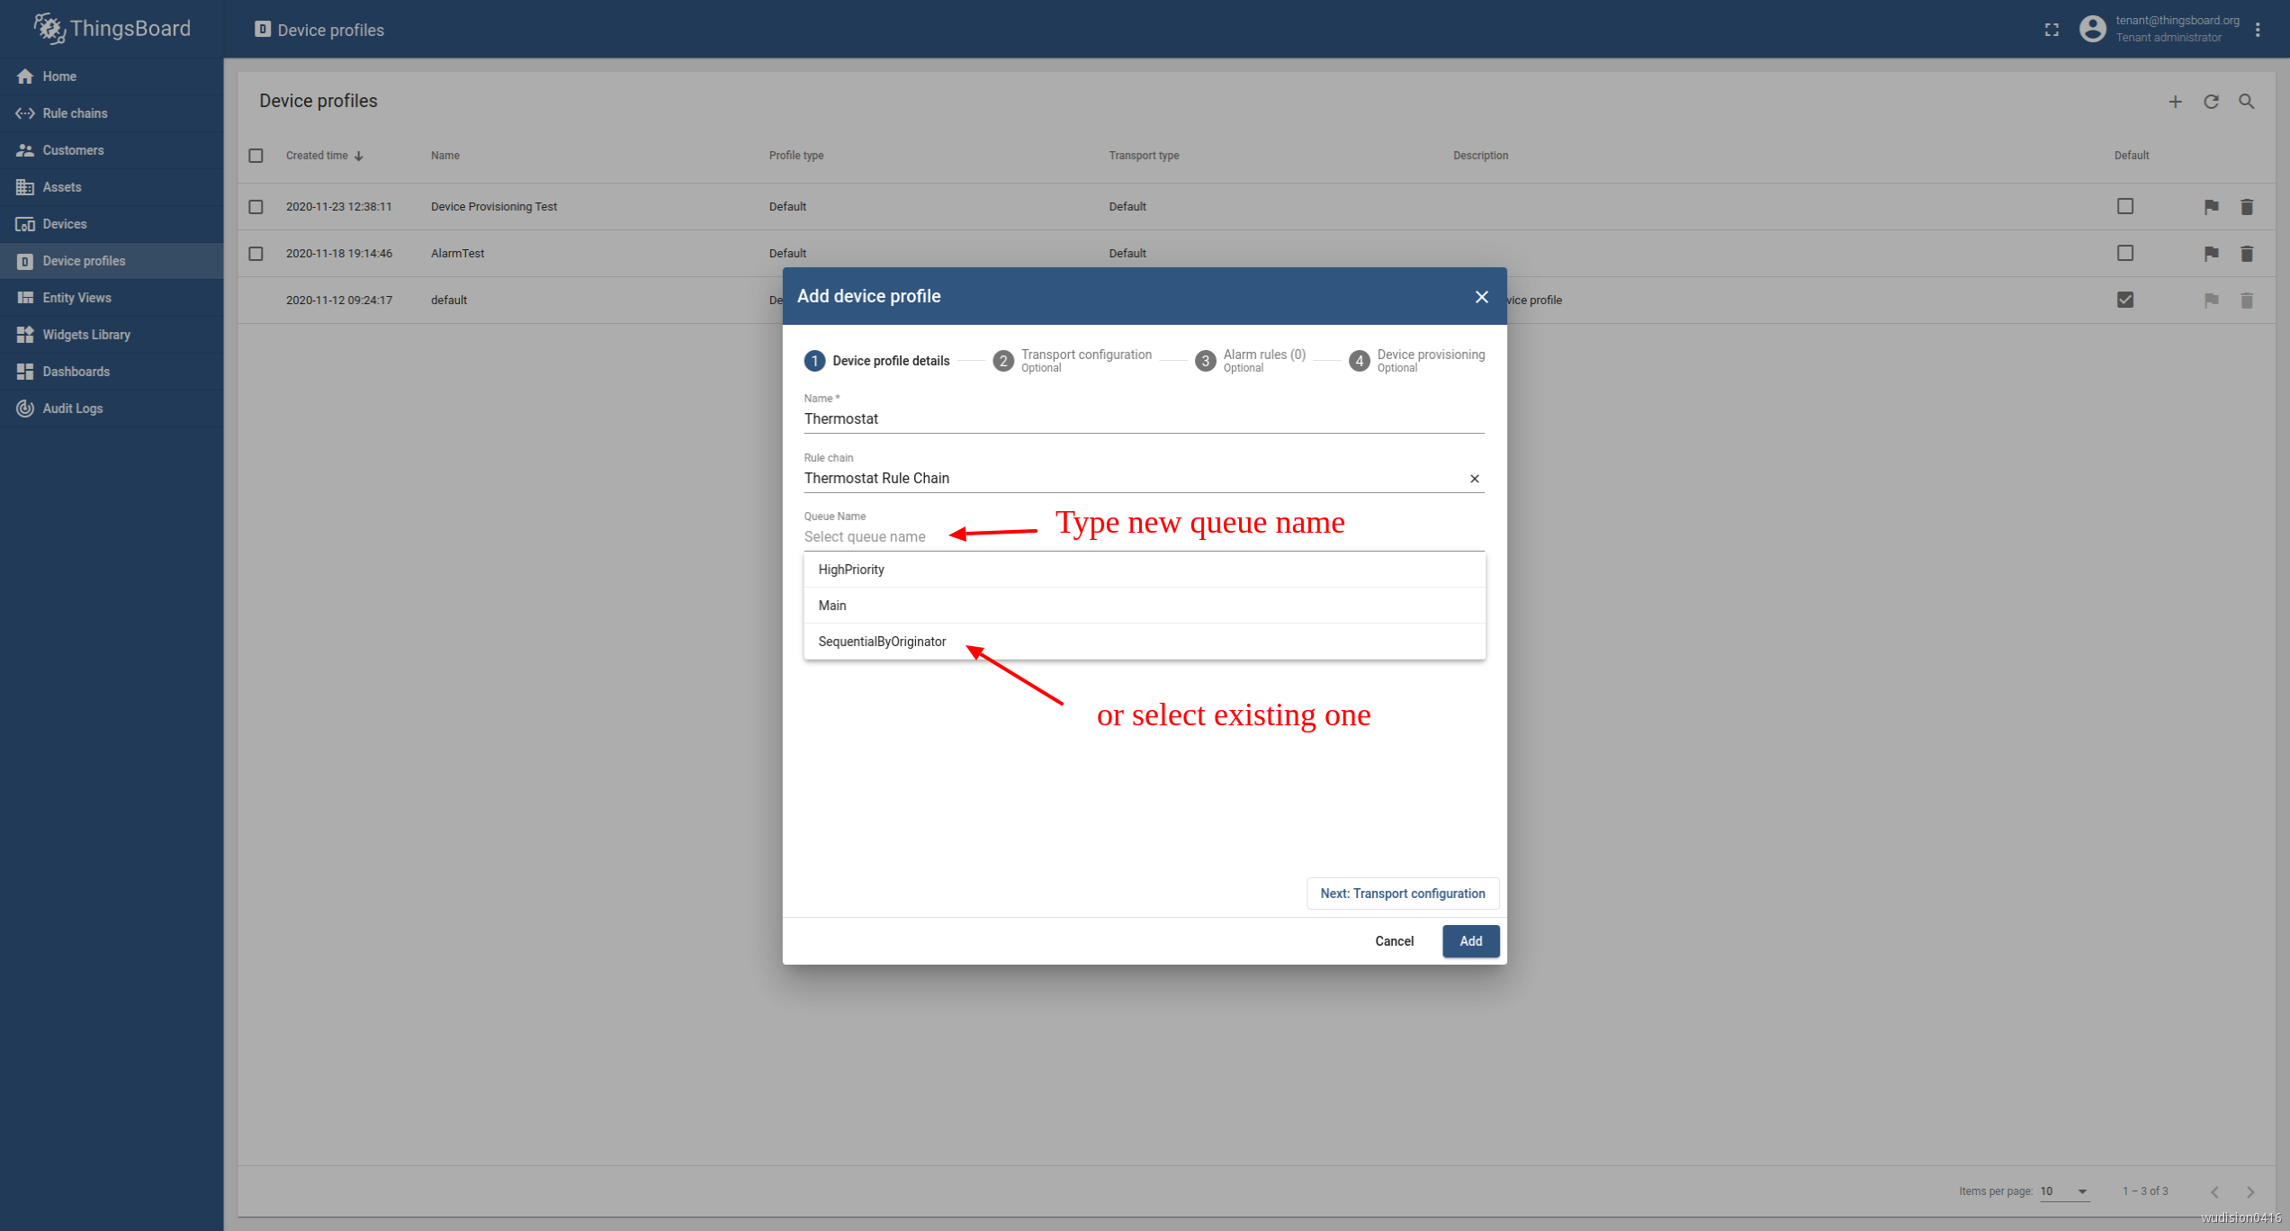
Task: Open Dashboards from the sidebar menu
Action: click(x=76, y=372)
